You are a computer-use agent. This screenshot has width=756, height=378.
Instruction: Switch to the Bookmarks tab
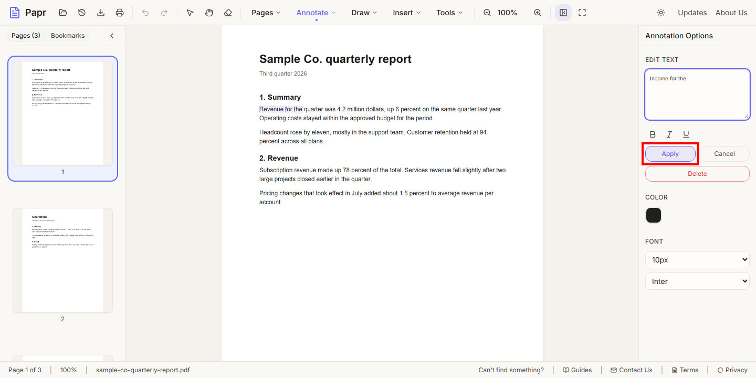pos(68,36)
